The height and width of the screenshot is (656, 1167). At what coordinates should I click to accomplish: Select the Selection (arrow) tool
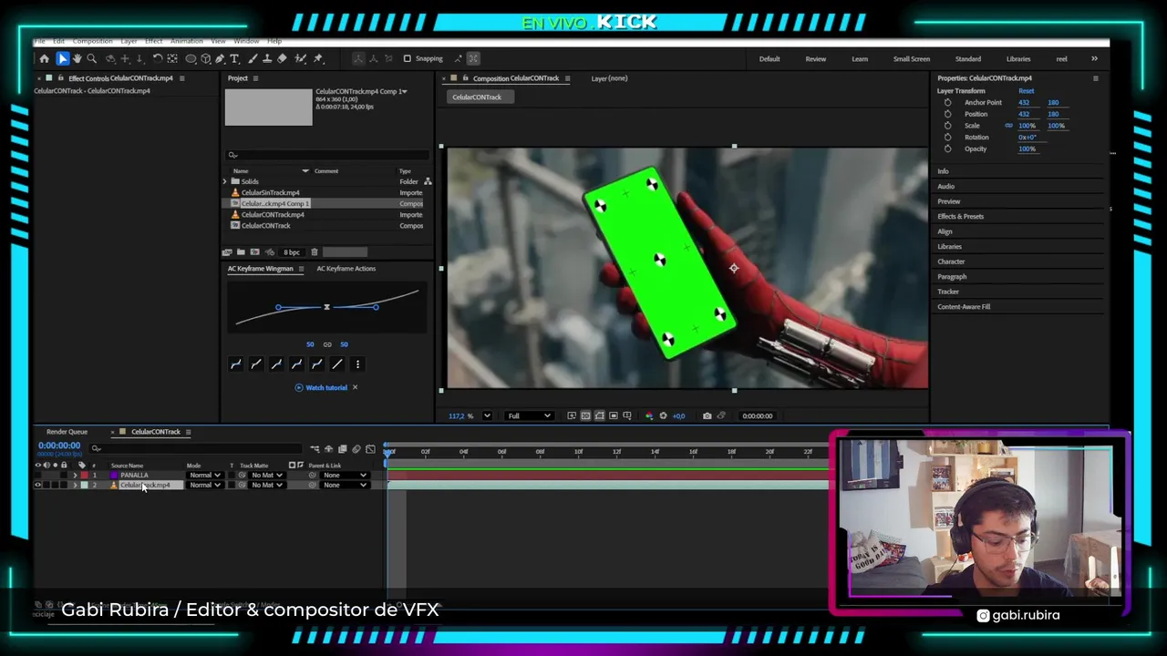tap(63, 58)
